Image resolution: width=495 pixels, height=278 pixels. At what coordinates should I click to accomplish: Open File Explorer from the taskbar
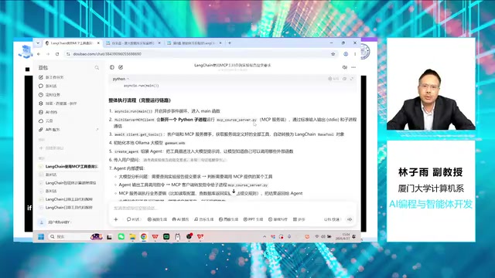[132, 237]
